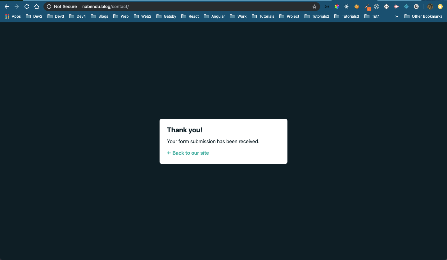
Task: Open the browser home page
Action: click(37, 7)
